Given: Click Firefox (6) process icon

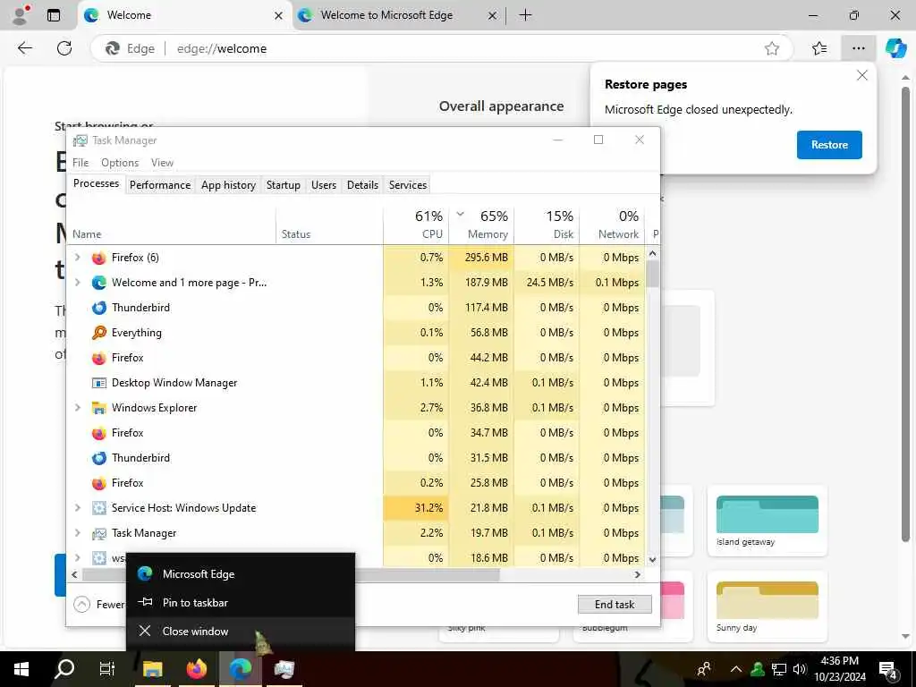Looking at the screenshot, I should tap(98, 258).
